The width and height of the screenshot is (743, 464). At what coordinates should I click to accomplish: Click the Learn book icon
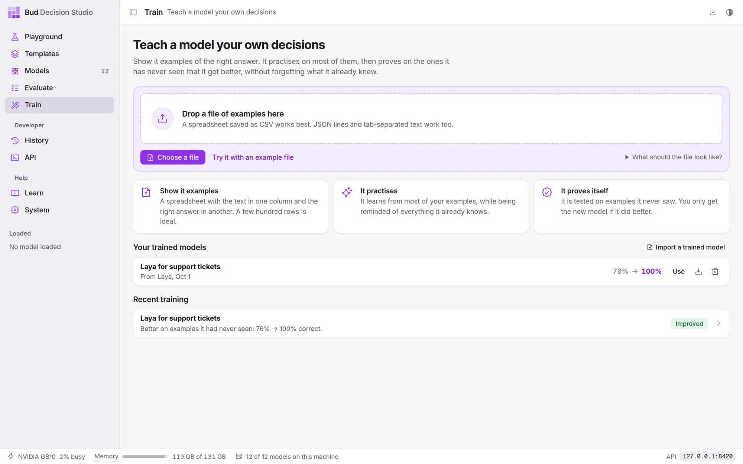pyautogui.click(x=15, y=193)
